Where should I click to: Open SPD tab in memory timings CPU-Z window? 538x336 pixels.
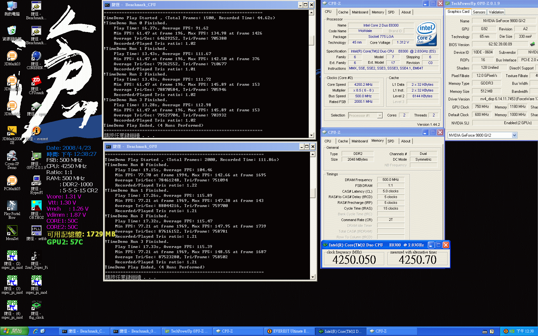(391, 141)
